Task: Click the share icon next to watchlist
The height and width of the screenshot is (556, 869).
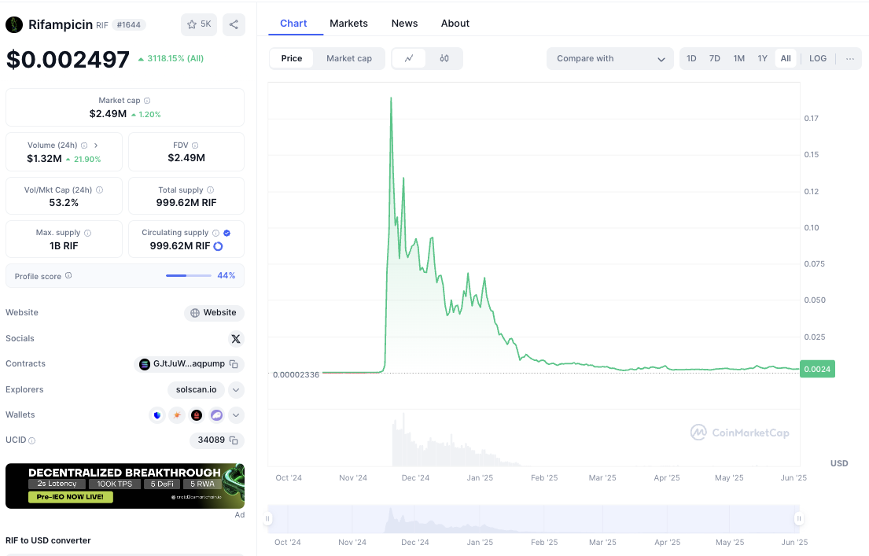Action: [234, 24]
